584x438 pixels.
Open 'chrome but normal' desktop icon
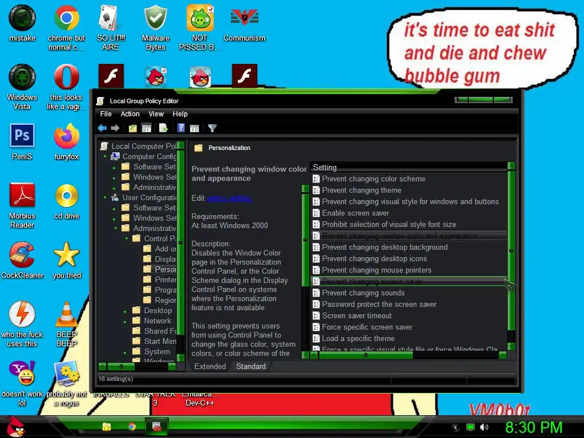point(66,27)
